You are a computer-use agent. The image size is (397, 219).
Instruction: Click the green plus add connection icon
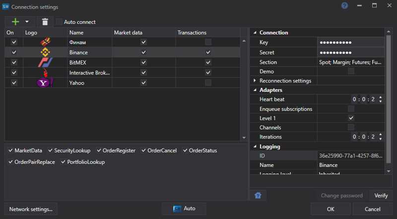click(15, 22)
